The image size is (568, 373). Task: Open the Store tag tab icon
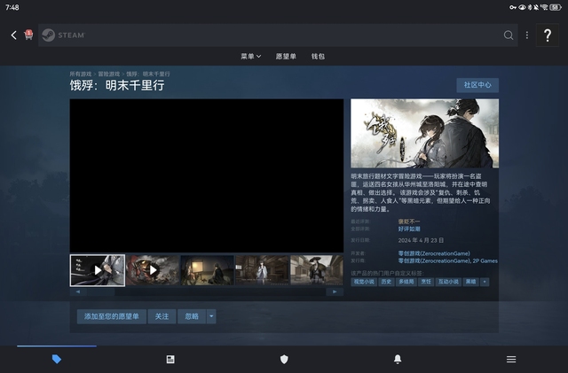57,359
